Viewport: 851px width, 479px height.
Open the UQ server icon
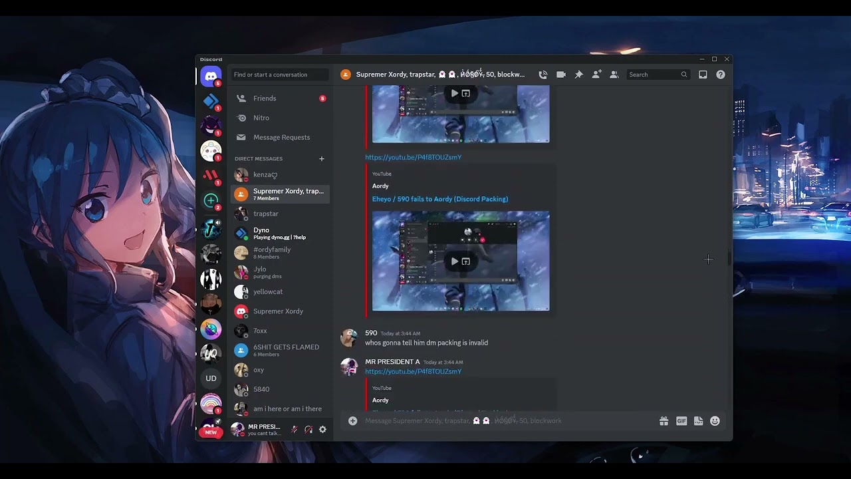[211, 354]
